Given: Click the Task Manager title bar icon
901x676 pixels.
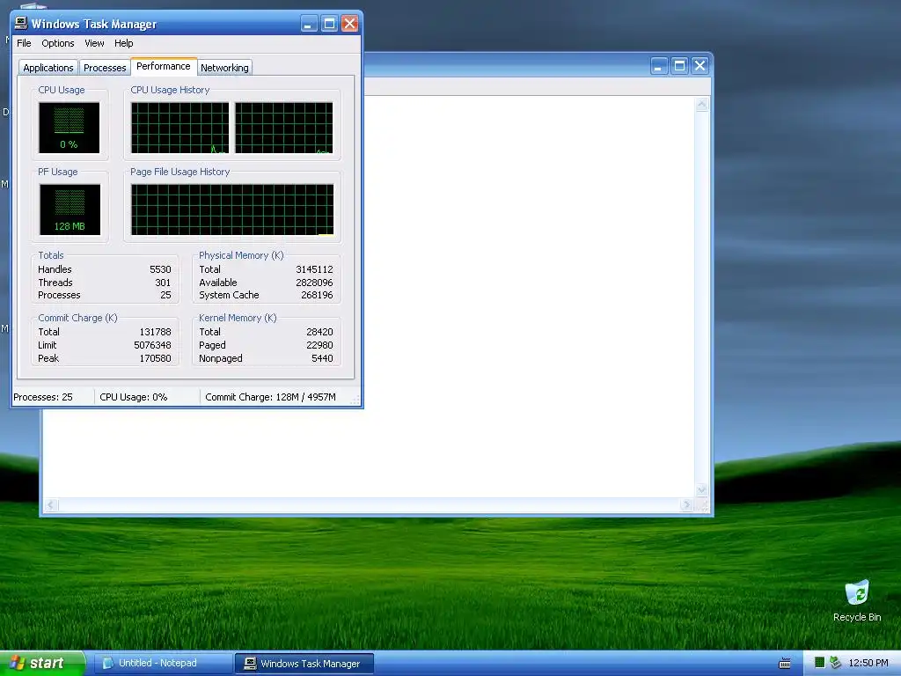Looking at the screenshot, I should tap(21, 23).
